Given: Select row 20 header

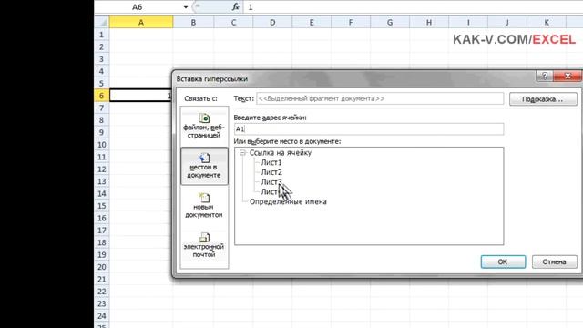Looking at the screenshot, I should (102, 267).
